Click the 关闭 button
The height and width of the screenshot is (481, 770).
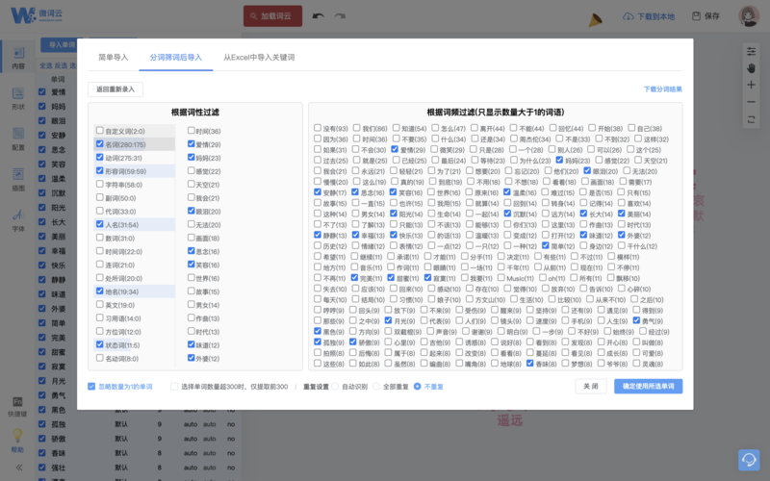591,387
